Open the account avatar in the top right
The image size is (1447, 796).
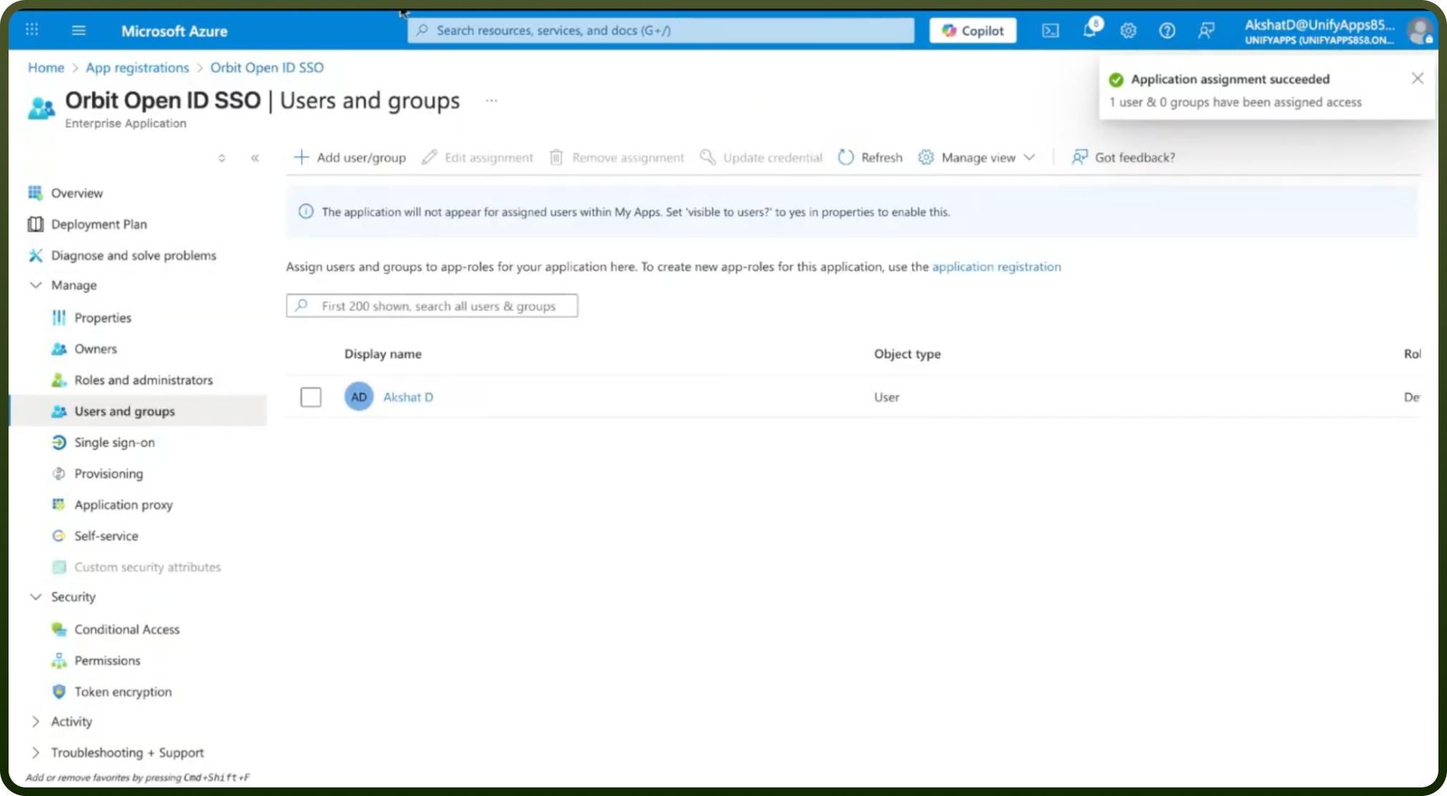pyautogui.click(x=1420, y=31)
